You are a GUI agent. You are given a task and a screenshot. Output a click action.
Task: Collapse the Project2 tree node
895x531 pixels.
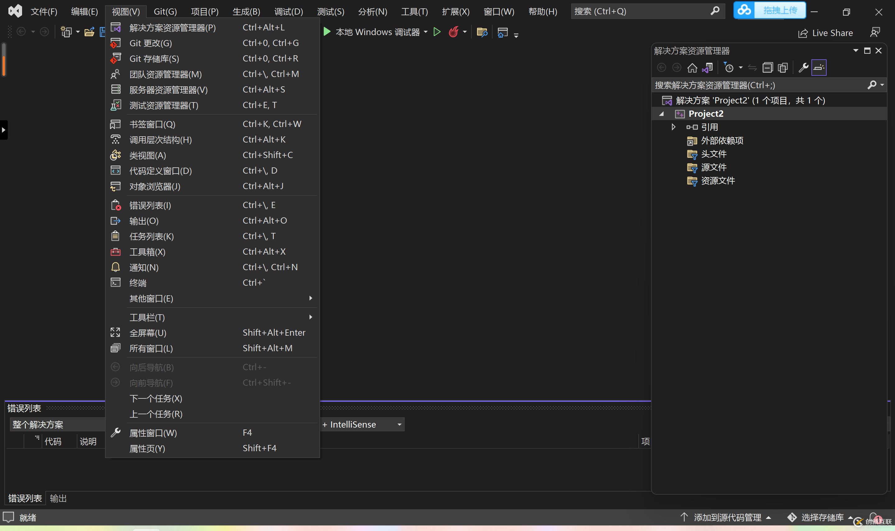click(662, 114)
